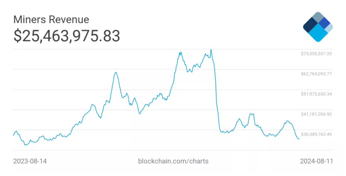
Task: Click the leftmost start of the revenue line
Action: [x=13, y=135]
